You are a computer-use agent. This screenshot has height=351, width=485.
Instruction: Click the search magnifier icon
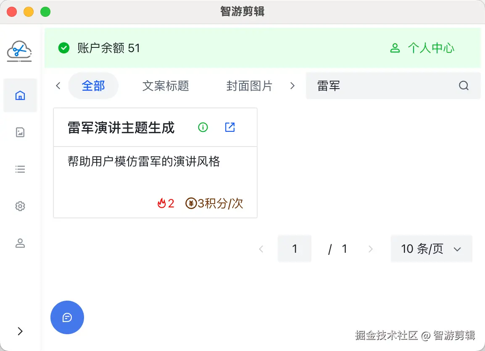464,86
